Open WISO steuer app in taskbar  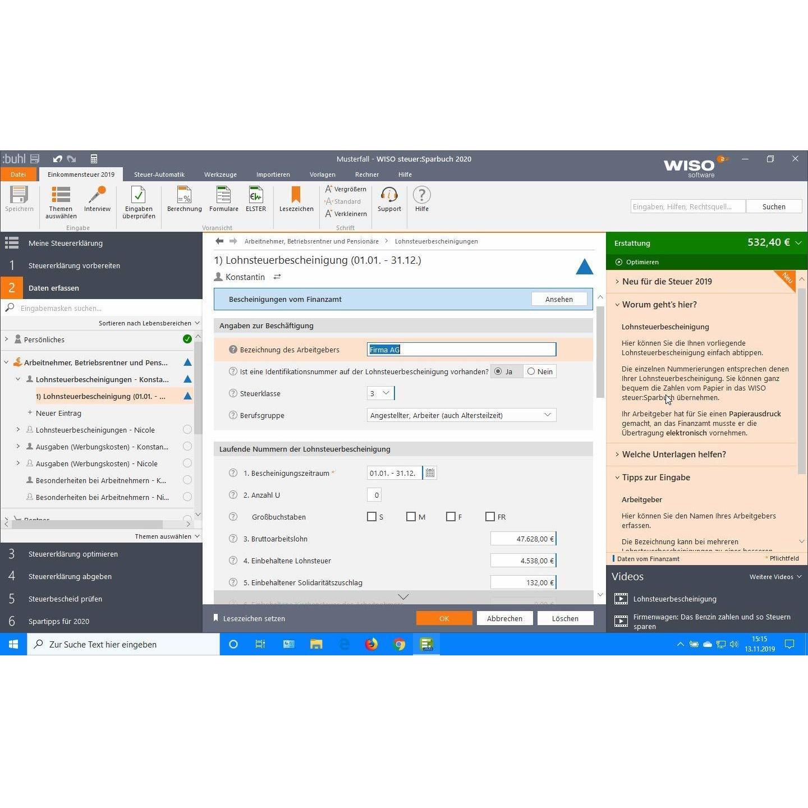[426, 644]
